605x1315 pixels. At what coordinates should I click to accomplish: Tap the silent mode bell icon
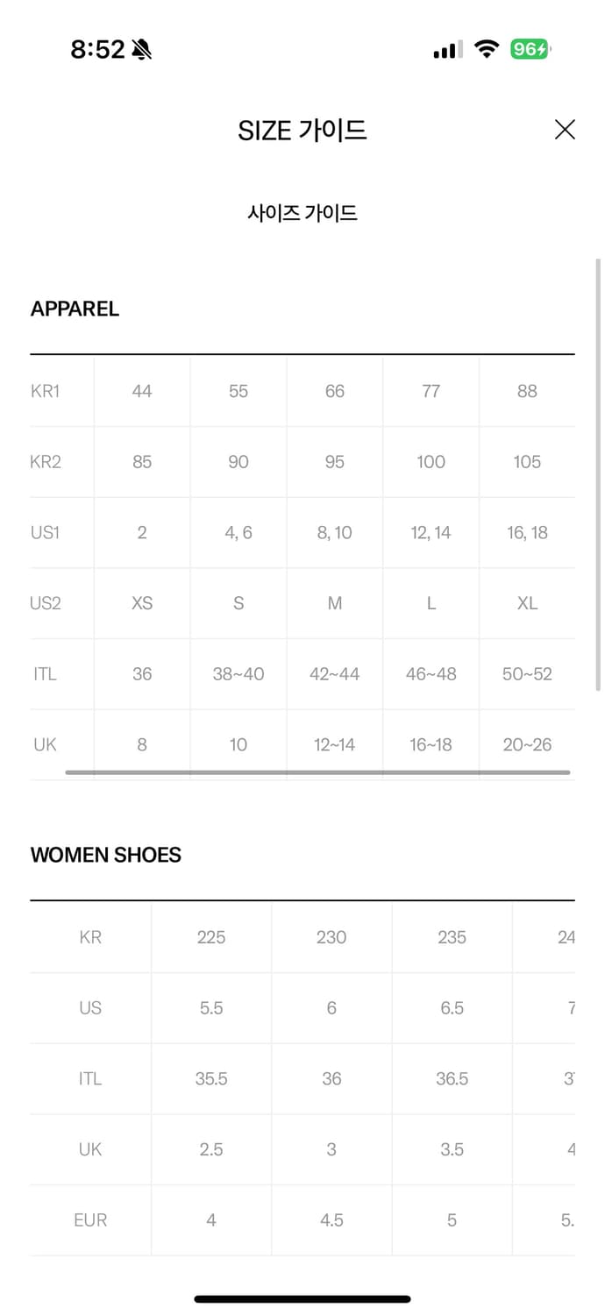pos(141,51)
